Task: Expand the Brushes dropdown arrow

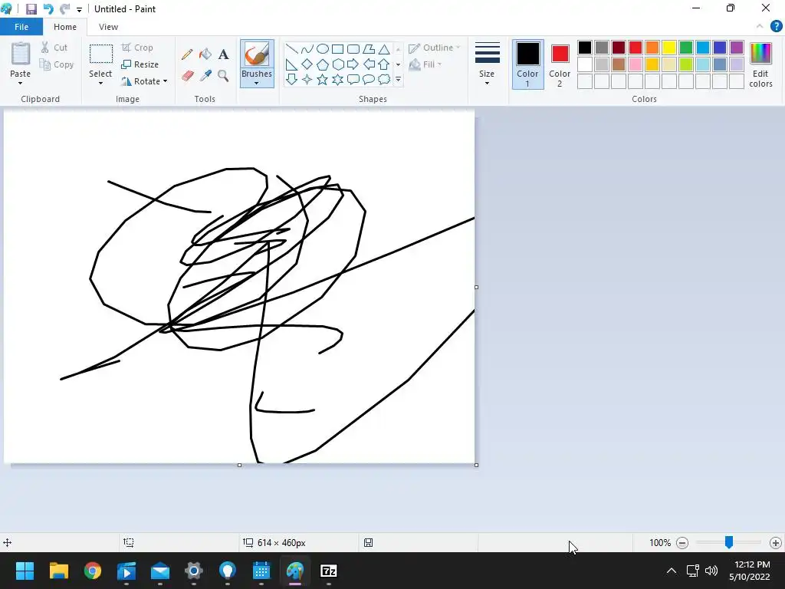Action: pyautogui.click(x=256, y=83)
